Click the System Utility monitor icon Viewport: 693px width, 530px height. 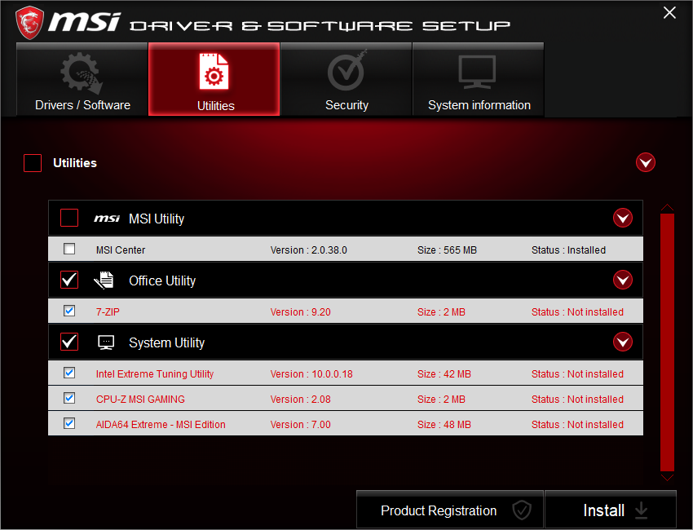[x=106, y=342]
